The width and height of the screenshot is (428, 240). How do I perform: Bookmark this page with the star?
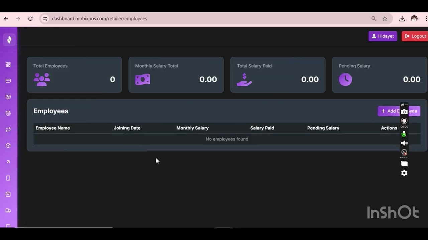[385, 19]
